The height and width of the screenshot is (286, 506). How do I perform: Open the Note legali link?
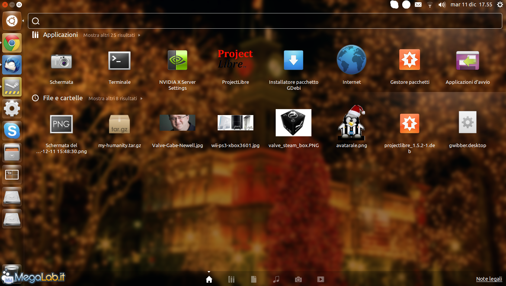(x=489, y=279)
